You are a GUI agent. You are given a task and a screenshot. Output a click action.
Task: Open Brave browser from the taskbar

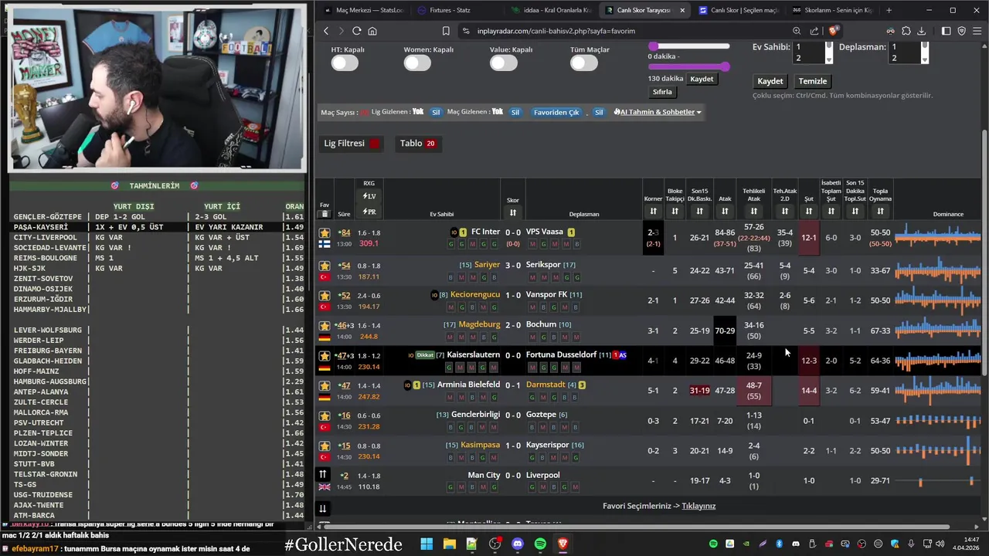coord(562,544)
